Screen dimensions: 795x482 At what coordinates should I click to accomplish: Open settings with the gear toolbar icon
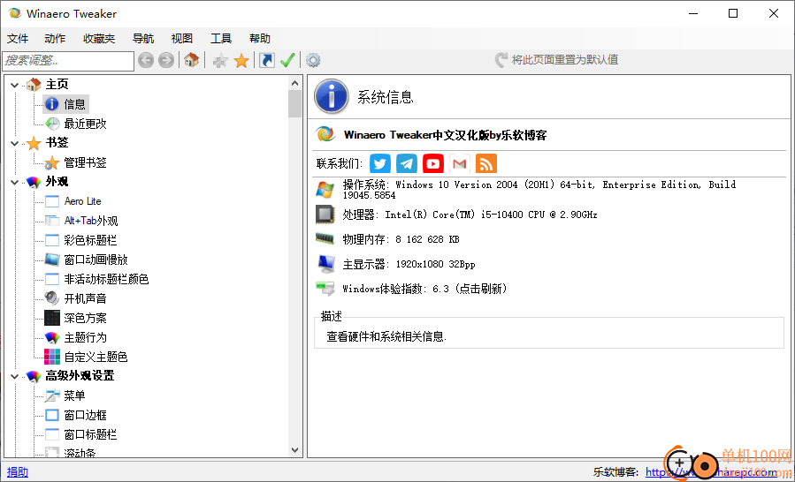click(313, 61)
